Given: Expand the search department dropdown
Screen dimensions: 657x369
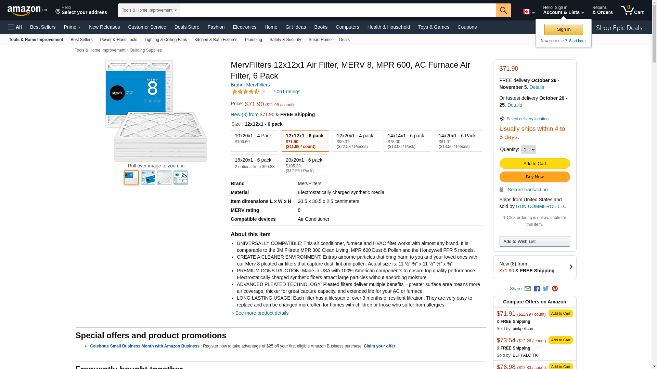Looking at the screenshot, I should (149, 10).
